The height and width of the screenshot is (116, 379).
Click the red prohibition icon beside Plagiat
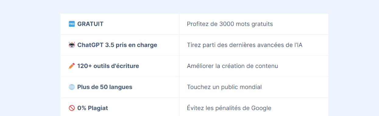(x=72, y=108)
